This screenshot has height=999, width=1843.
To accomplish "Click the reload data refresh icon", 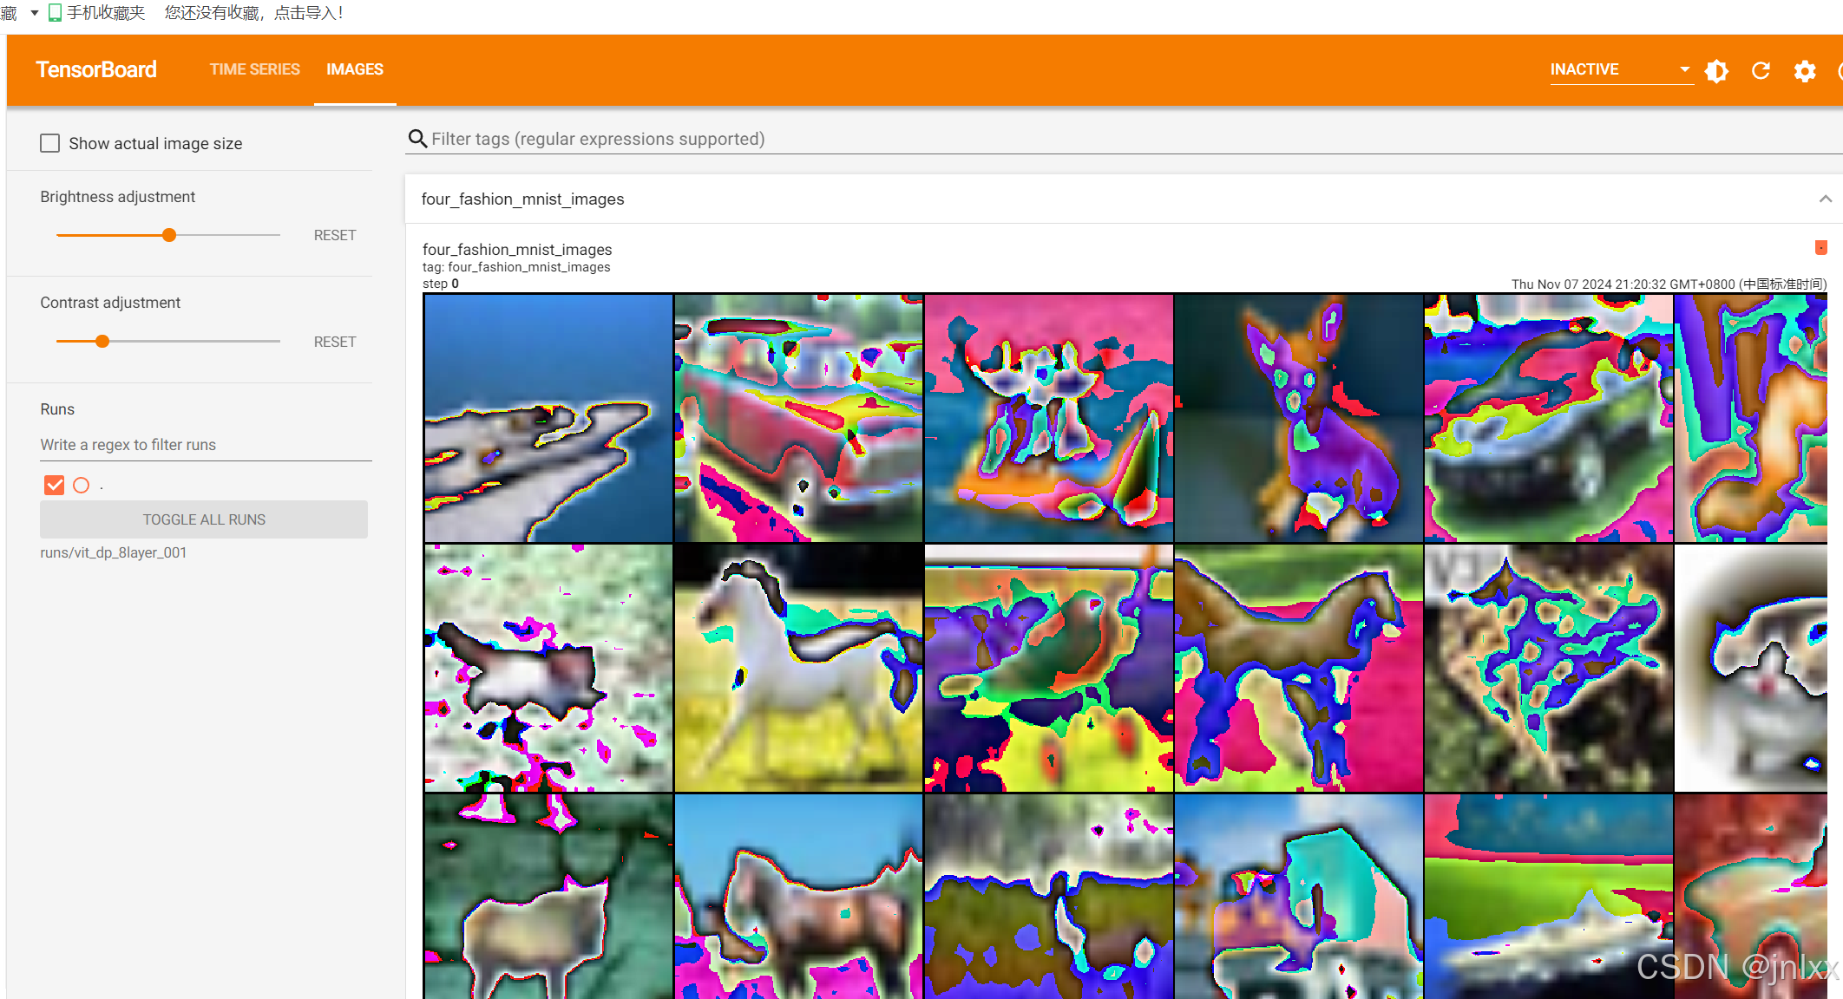I will [x=1761, y=70].
